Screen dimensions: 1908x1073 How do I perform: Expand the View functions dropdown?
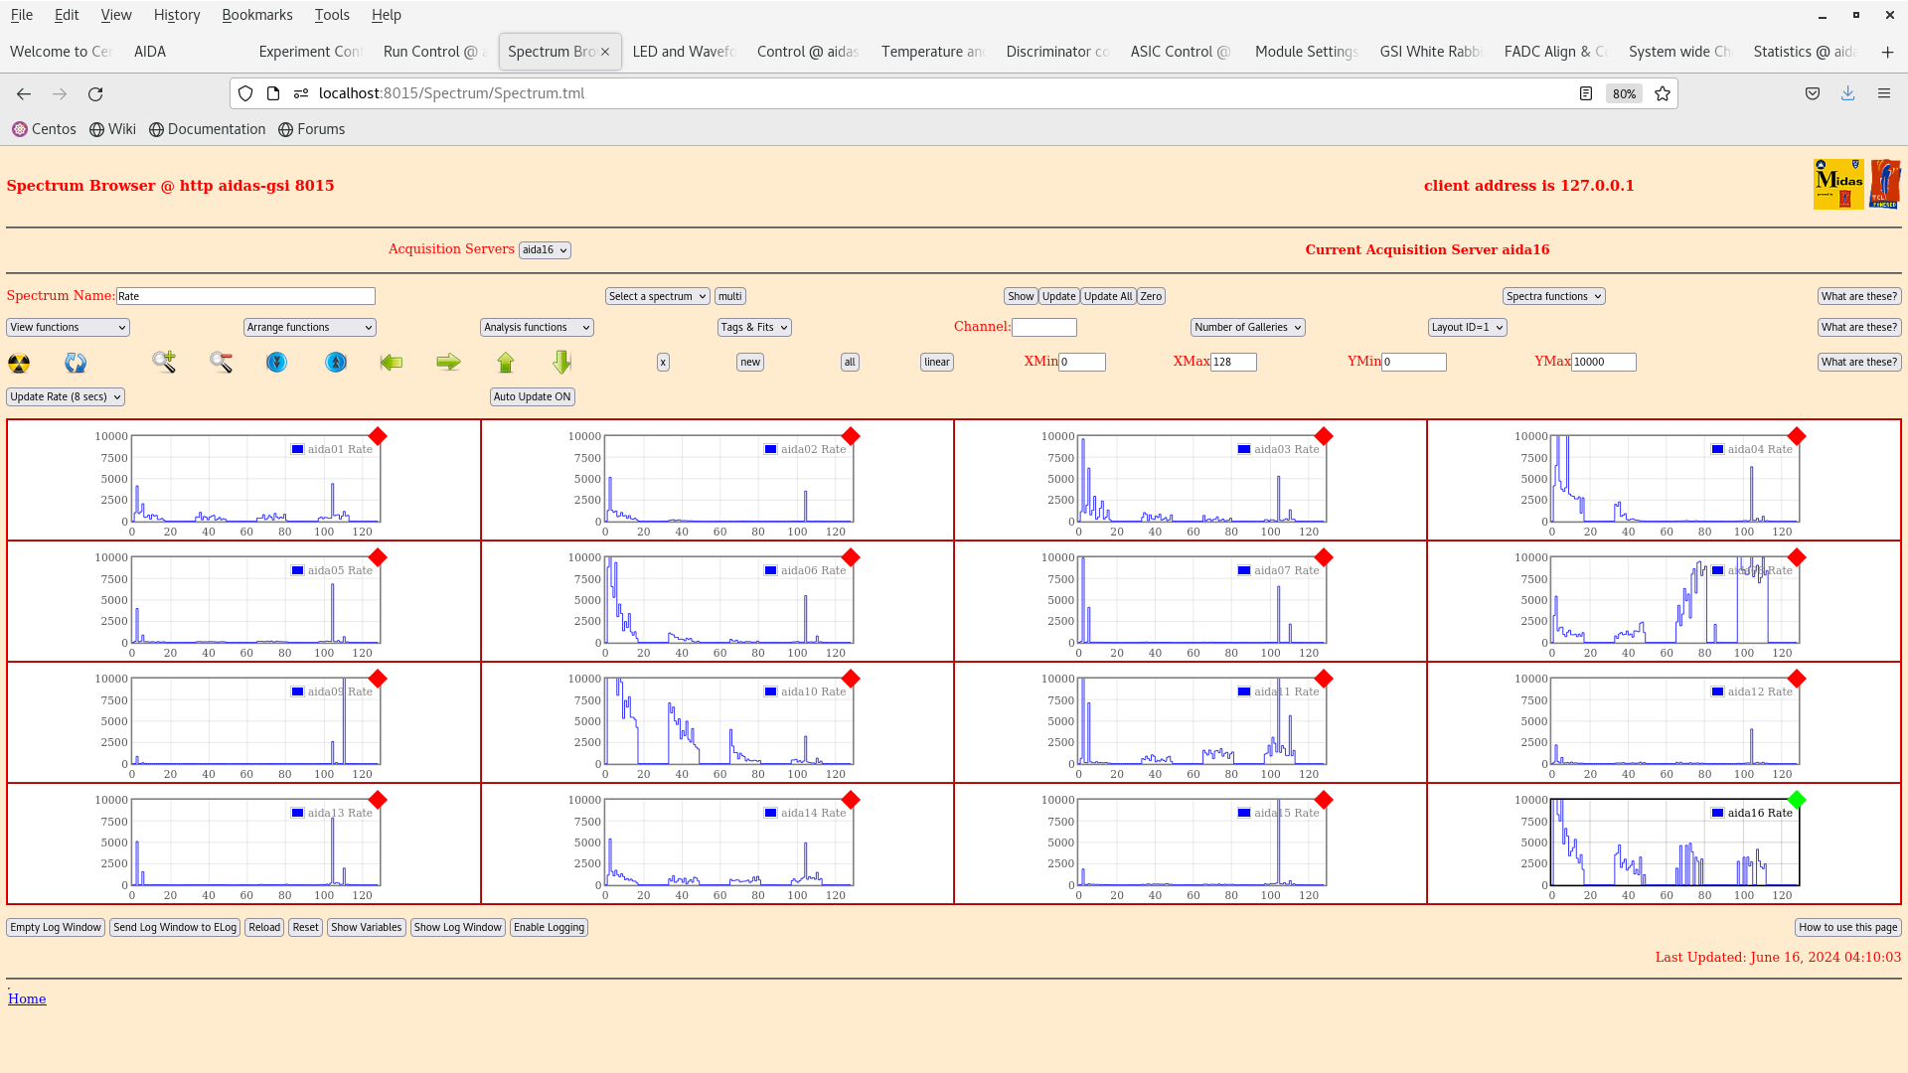(67, 326)
